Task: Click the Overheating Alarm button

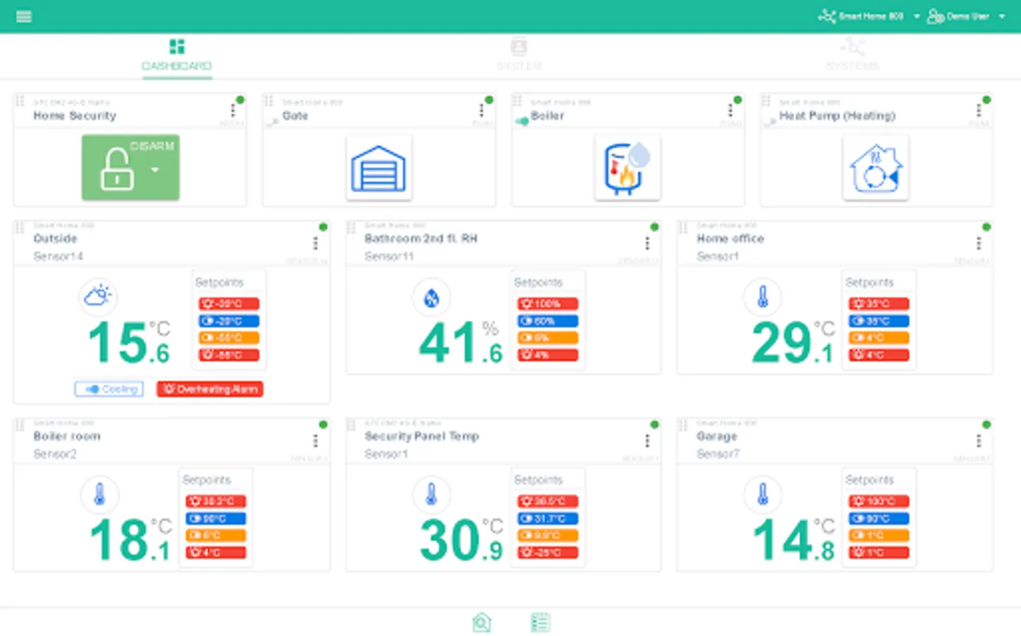Action: point(210,389)
